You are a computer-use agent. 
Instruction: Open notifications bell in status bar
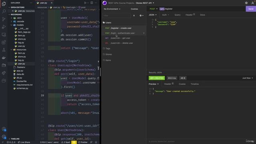(x=96, y=142)
